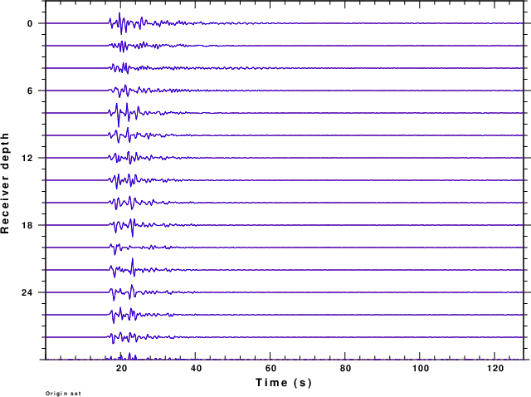
Task: Click the large spike on depth 18 trace
Action: click(133, 227)
